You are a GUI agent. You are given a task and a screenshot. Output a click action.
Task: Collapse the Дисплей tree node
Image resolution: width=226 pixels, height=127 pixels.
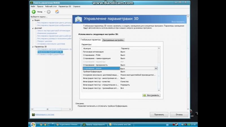pos(33,28)
